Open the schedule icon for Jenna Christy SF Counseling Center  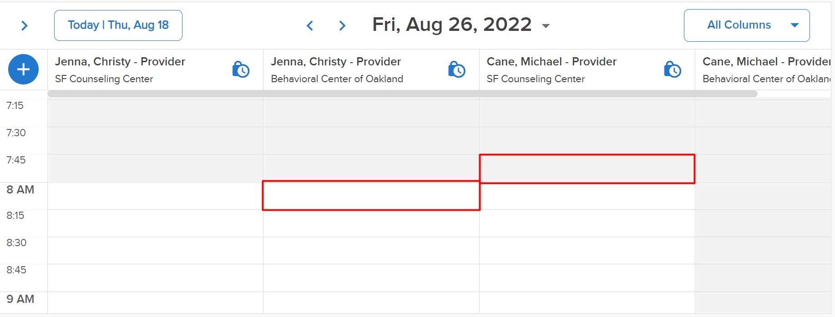[241, 69]
